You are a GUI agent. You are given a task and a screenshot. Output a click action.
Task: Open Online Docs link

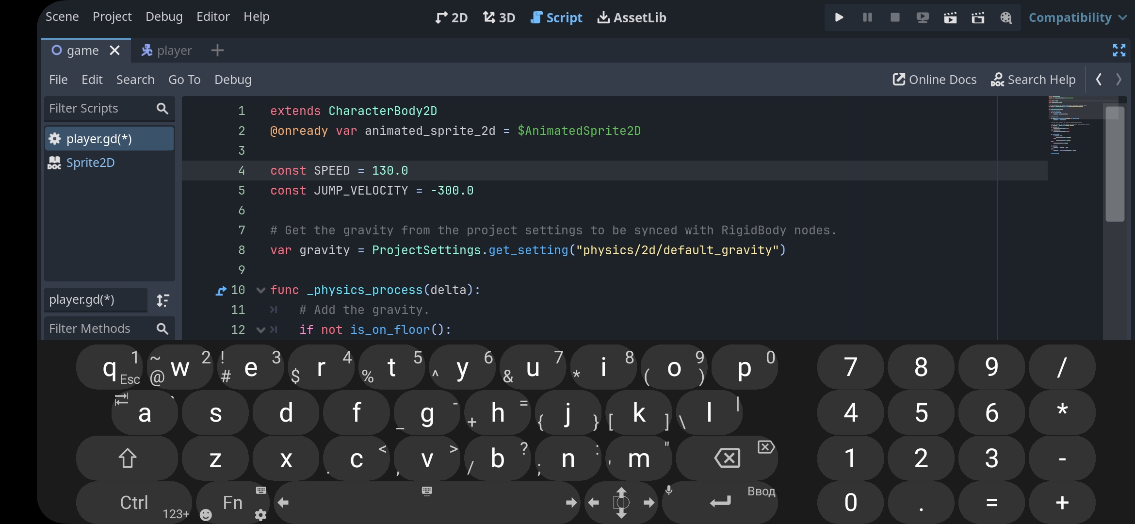click(x=934, y=80)
